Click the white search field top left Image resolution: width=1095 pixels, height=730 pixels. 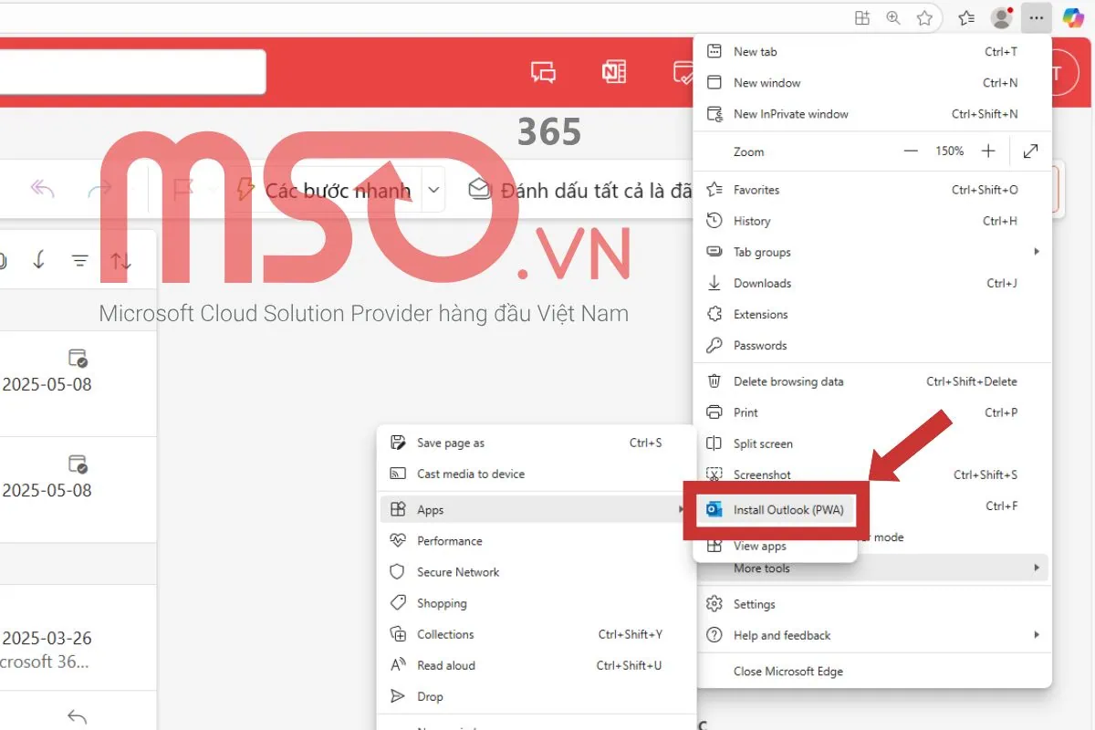132,71
